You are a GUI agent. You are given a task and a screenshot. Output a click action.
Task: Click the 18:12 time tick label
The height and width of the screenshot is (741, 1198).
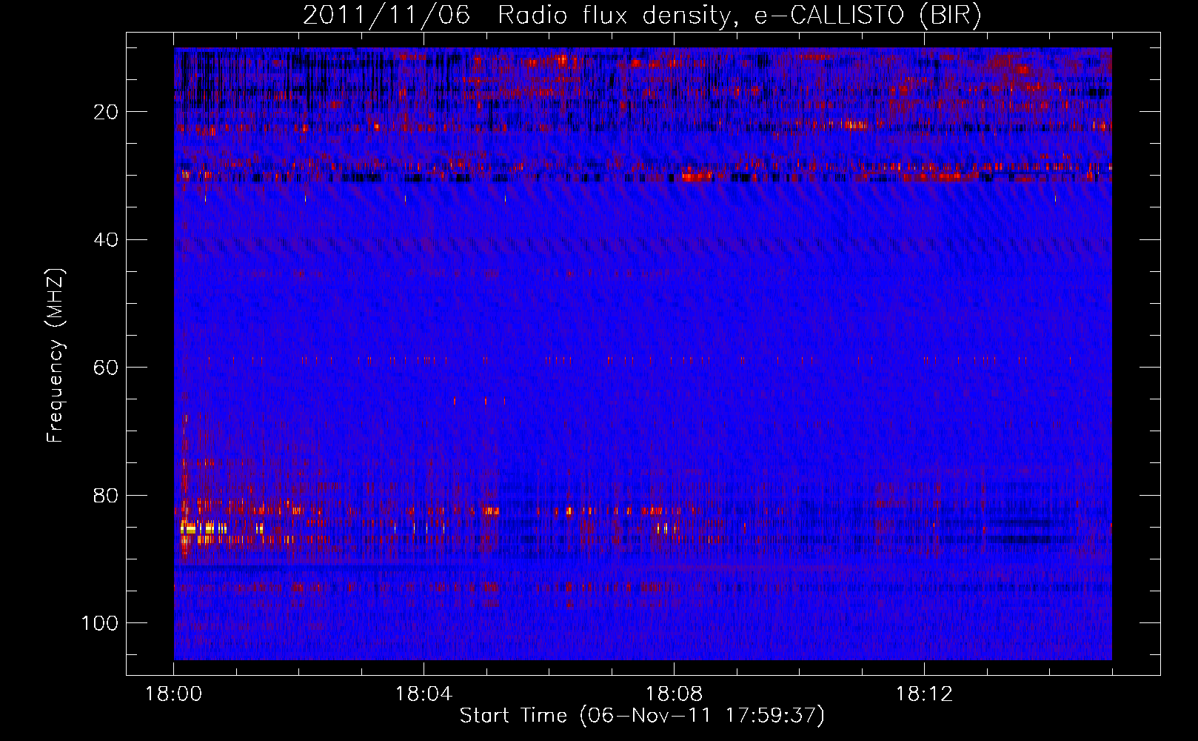[x=924, y=694]
